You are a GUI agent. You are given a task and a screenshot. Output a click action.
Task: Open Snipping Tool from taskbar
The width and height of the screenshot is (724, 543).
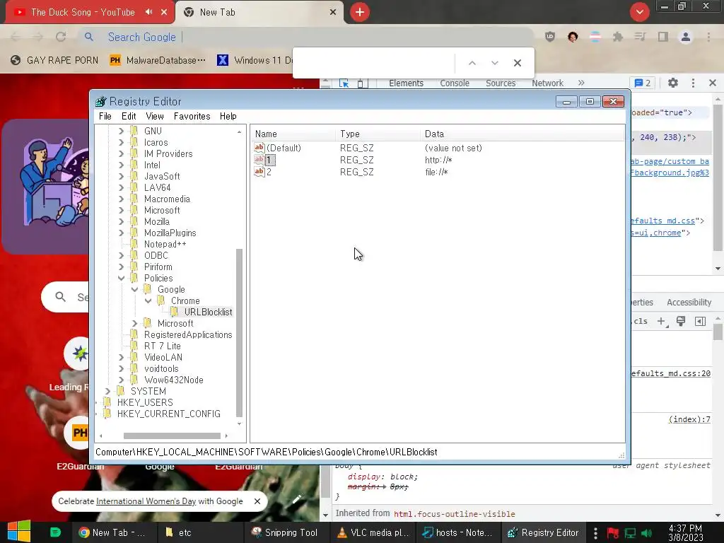click(x=284, y=532)
